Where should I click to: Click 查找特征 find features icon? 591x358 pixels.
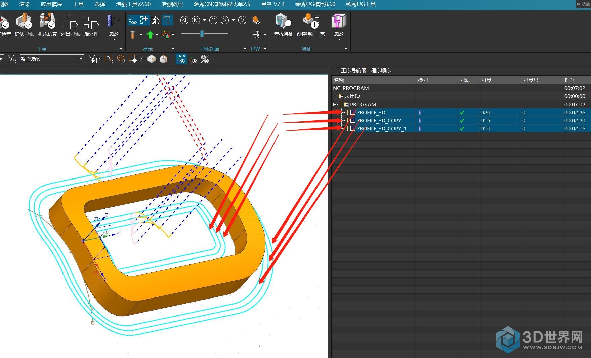click(x=283, y=25)
